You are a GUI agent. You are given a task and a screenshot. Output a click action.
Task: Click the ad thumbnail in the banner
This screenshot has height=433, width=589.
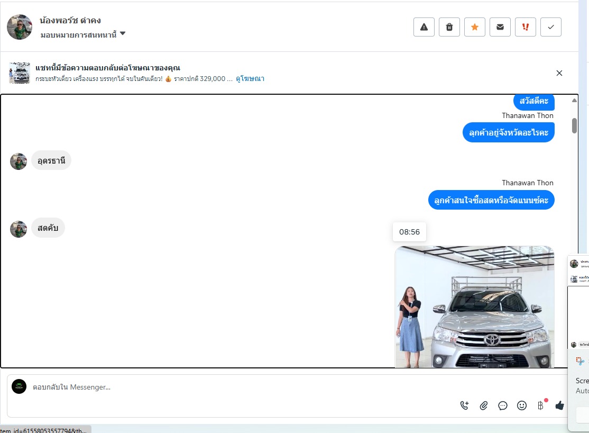(x=20, y=73)
